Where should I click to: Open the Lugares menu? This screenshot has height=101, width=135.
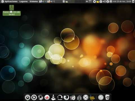point(23,1)
